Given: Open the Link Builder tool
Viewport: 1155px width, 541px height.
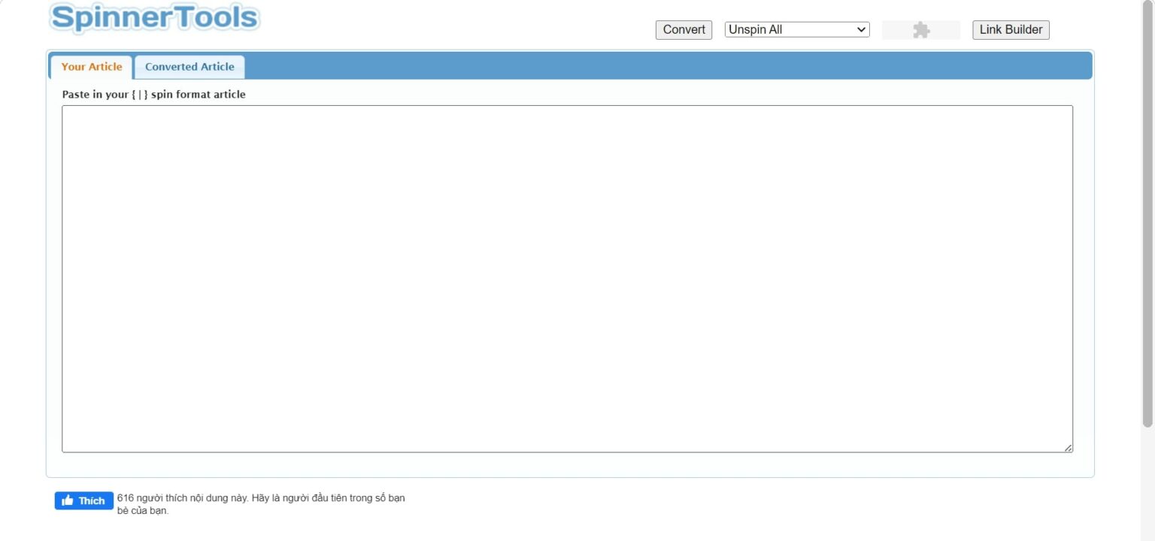Looking at the screenshot, I should (1011, 30).
